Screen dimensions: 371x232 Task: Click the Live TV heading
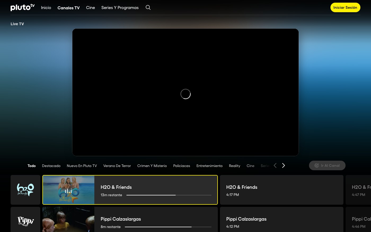pyautogui.click(x=17, y=24)
